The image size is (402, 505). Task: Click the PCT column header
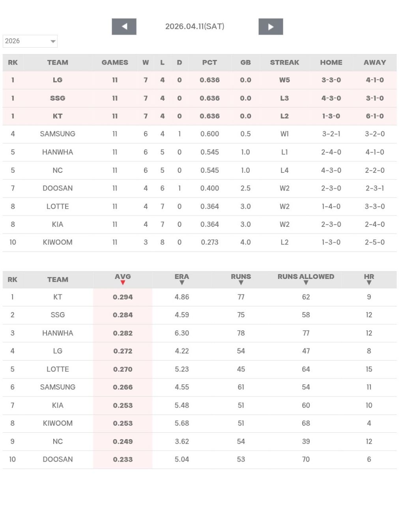(x=209, y=62)
